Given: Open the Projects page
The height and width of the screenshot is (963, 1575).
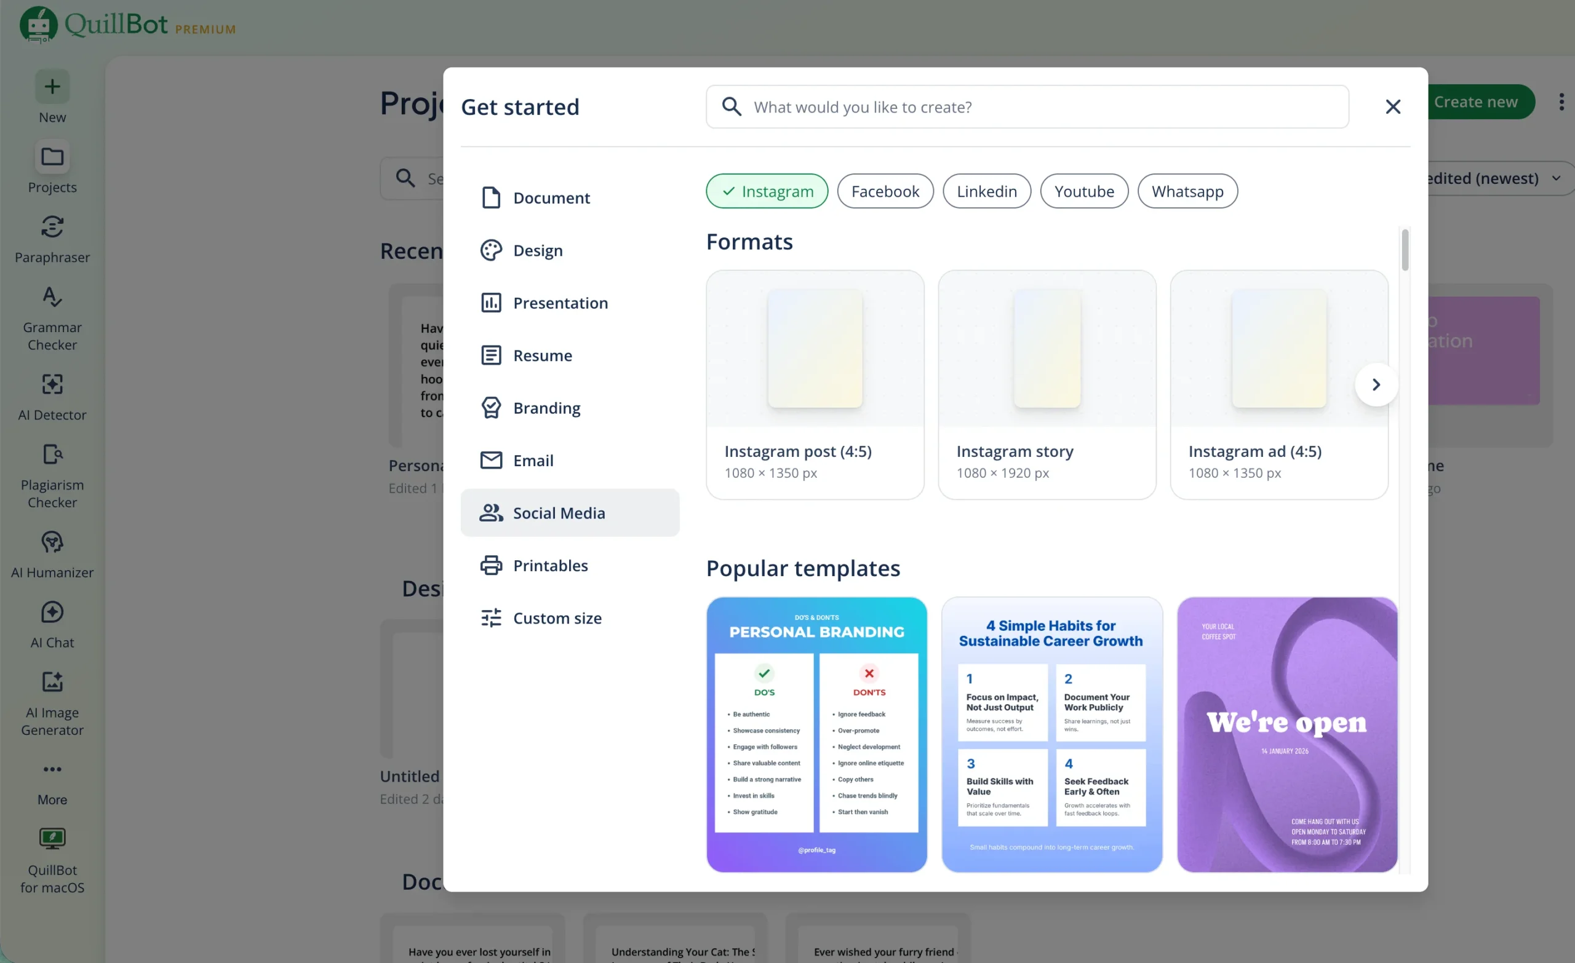Looking at the screenshot, I should pos(52,168).
